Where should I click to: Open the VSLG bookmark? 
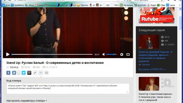click(x=115, y=5)
